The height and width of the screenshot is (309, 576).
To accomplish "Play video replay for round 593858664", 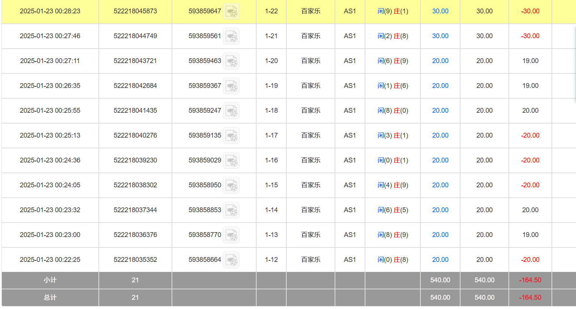I will pos(231,260).
